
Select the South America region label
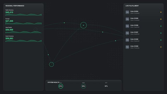(x=9, y=36)
